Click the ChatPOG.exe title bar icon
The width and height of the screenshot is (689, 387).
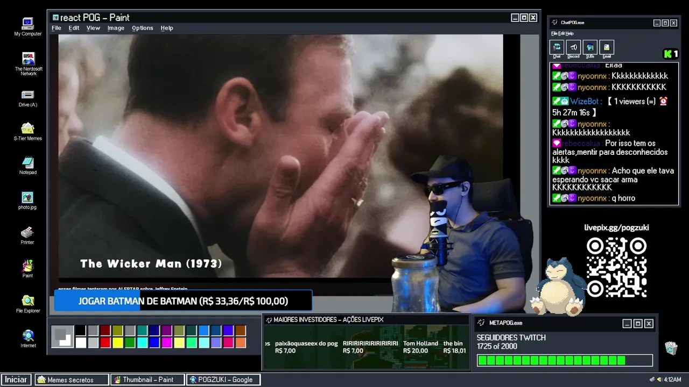[554, 23]
